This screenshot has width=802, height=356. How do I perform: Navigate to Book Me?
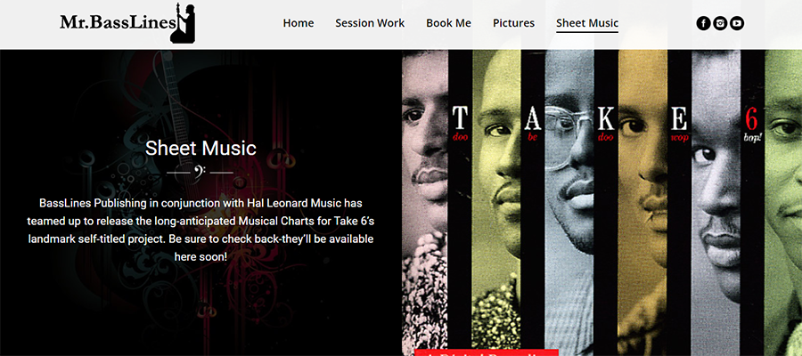[x=448, y=23]
